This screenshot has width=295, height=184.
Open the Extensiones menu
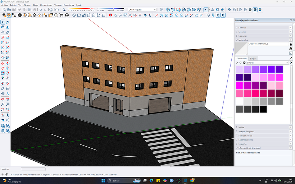[x=69, y=5]
